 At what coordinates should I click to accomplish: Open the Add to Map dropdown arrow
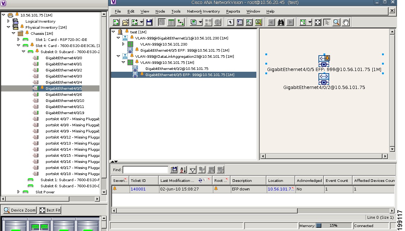141,23
